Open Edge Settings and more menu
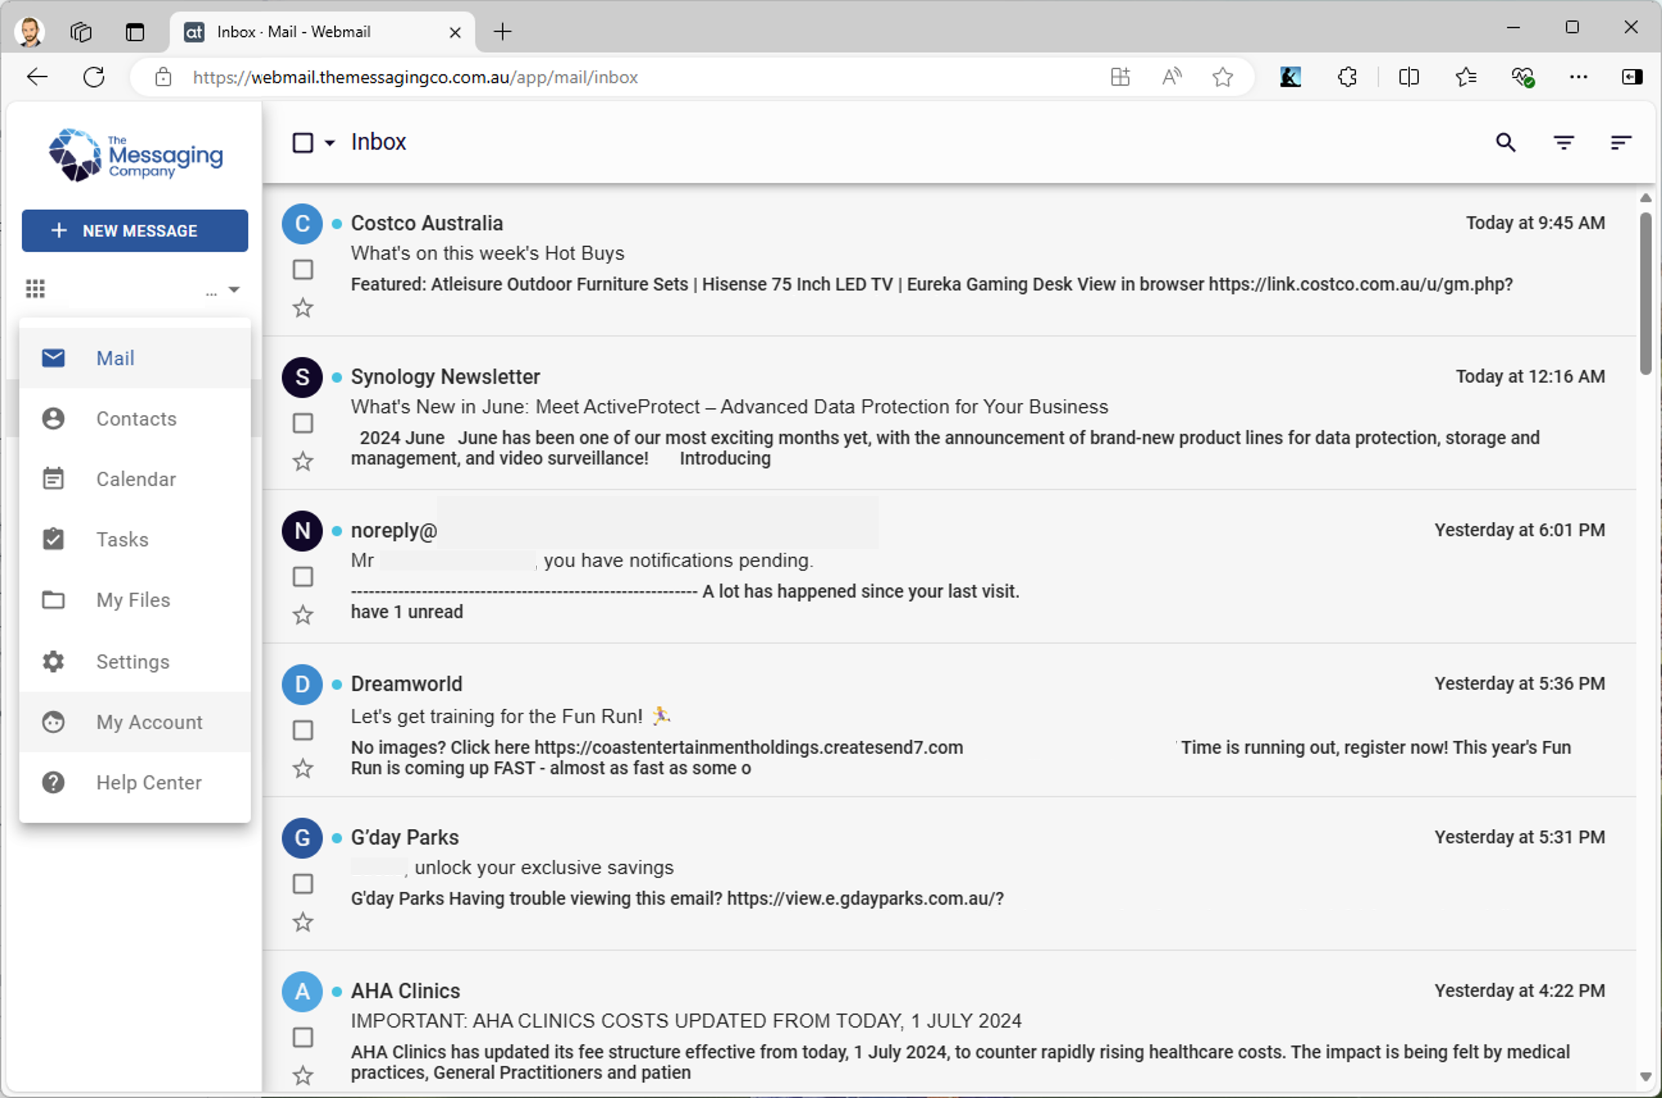This screenshot has width=1662, height=1098. [1579, 77]
